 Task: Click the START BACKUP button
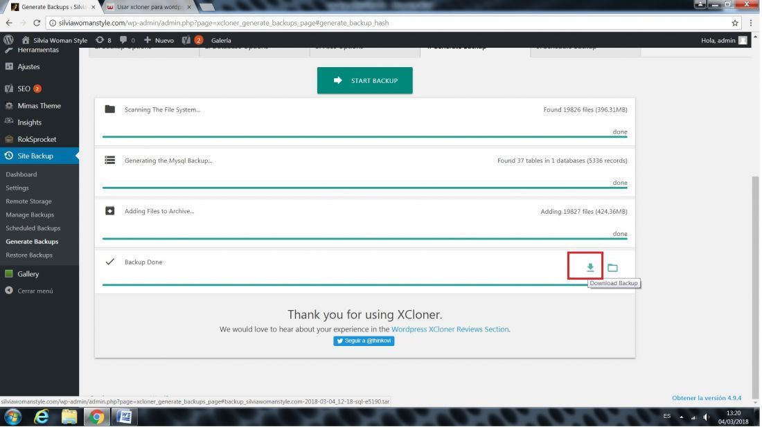(x=366, y=80)
